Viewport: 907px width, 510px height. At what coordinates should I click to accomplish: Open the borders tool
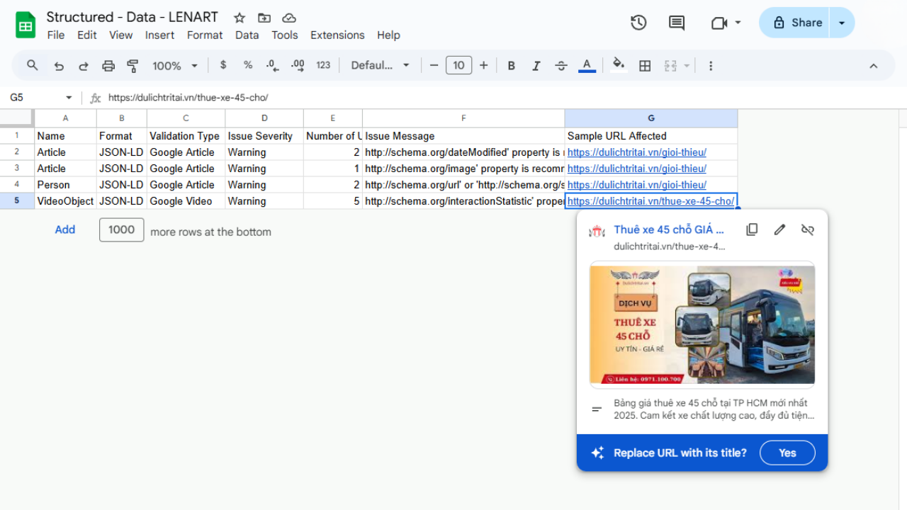point(645,66)
